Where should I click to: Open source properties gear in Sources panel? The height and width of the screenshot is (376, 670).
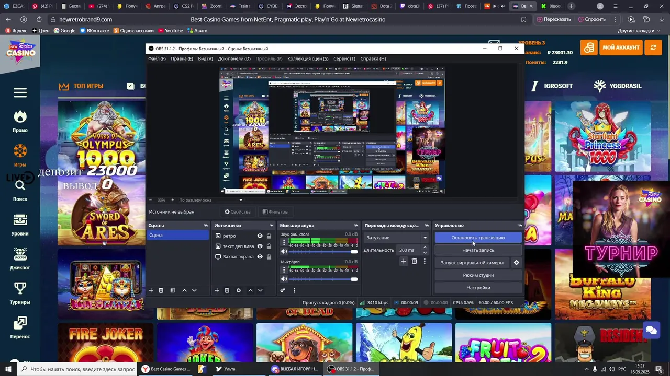239,290
